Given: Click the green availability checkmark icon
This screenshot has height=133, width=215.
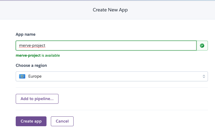Looking at the screenshot, I should pos(202,46).
